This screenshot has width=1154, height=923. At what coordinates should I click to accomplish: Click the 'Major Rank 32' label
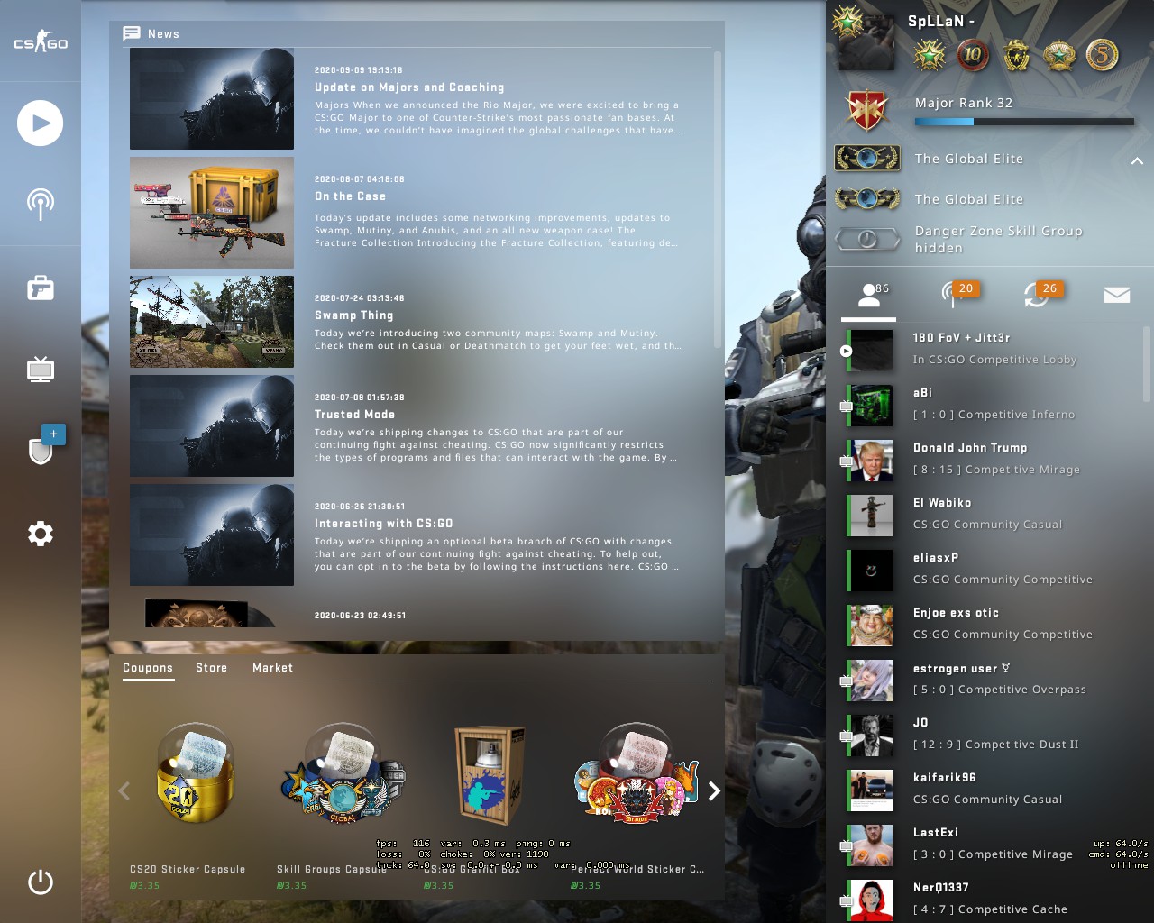[964, 103]
